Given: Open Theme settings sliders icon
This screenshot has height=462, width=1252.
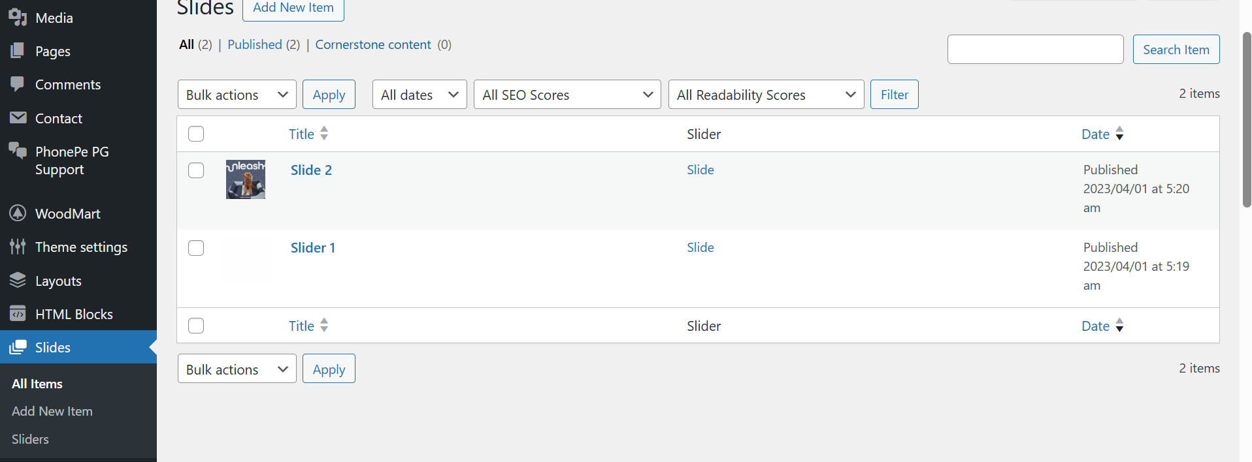Looking at the screenshot, I should pos(18,247).
